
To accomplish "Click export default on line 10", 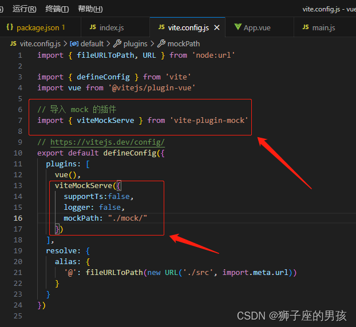I will 68,153.
